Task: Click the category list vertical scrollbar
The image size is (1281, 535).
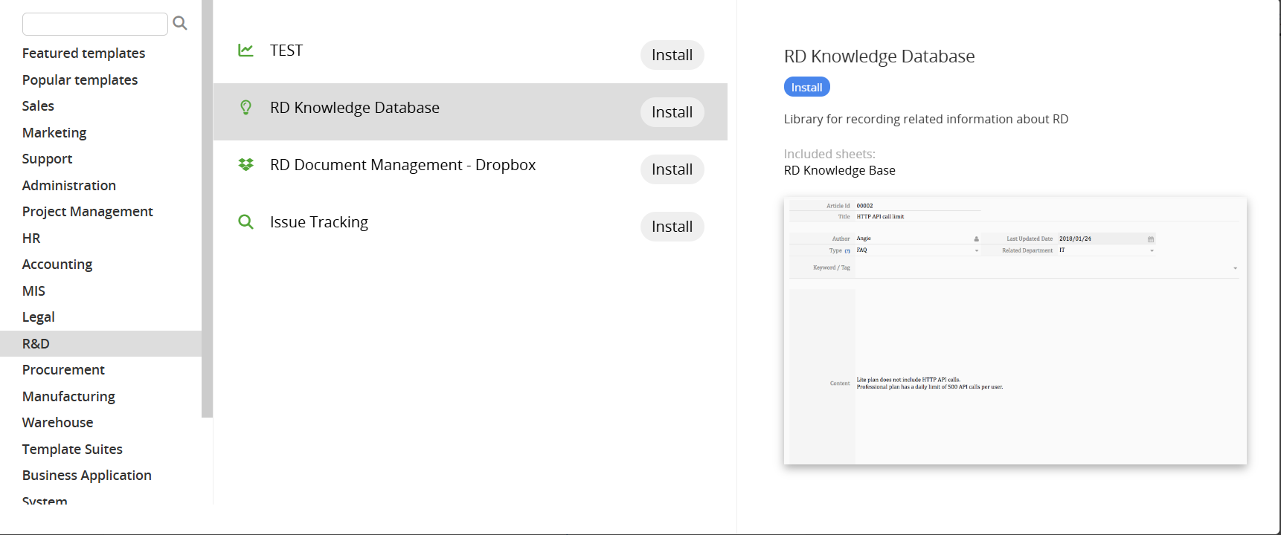Action: point(207,208)
